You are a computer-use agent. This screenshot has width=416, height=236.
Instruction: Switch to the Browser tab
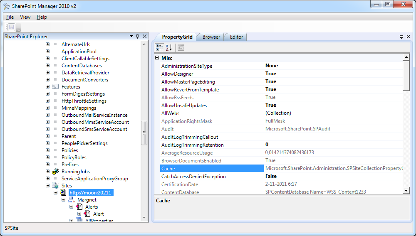point(211,37)
